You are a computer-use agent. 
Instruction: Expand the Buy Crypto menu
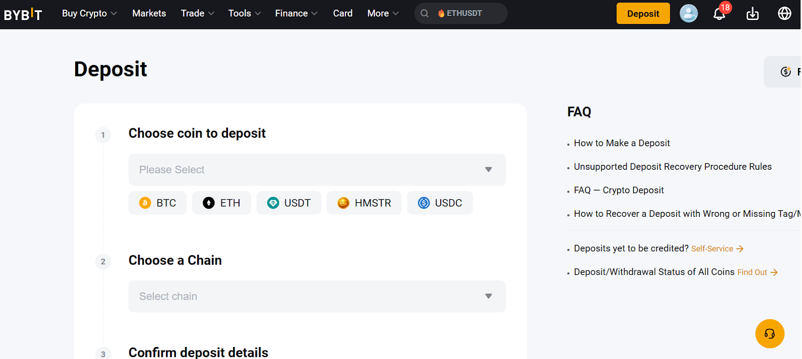89,14
